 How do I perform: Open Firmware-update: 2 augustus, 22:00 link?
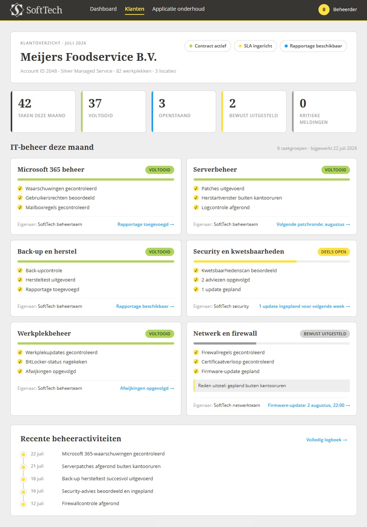coord(309,405)
